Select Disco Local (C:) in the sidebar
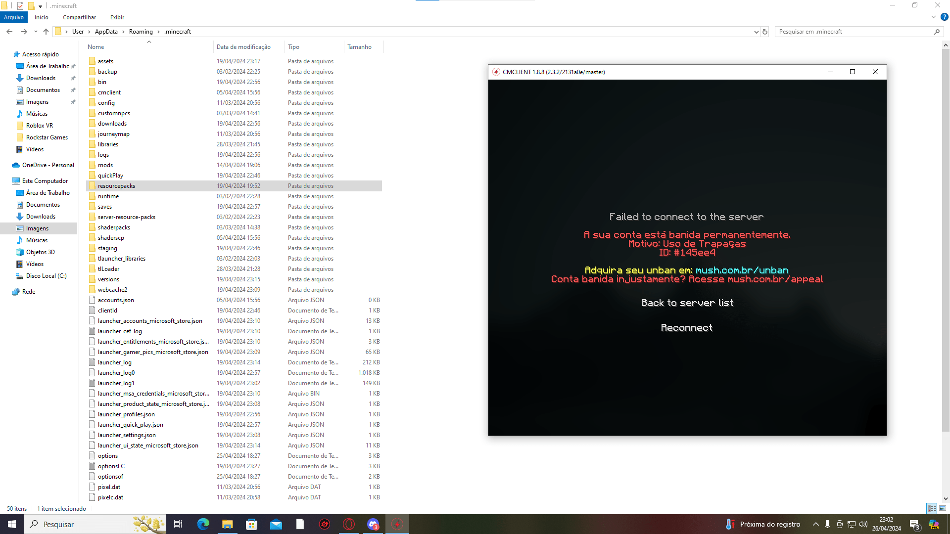Viewport: 950px width, 534px height. coord(46,276)
